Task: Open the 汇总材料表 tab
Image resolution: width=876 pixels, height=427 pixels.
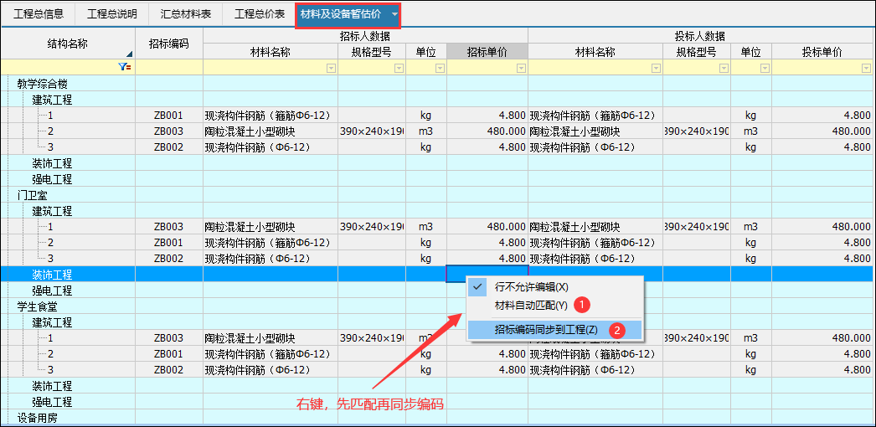Action: point(186,14)
